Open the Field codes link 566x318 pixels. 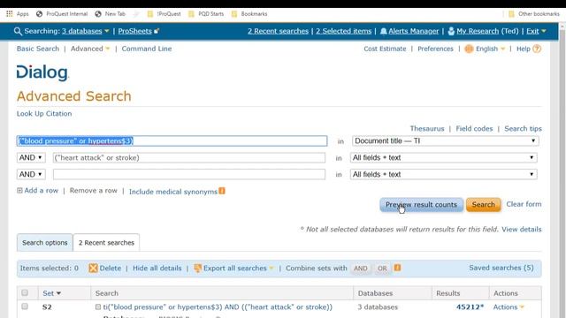pos(474,128)
